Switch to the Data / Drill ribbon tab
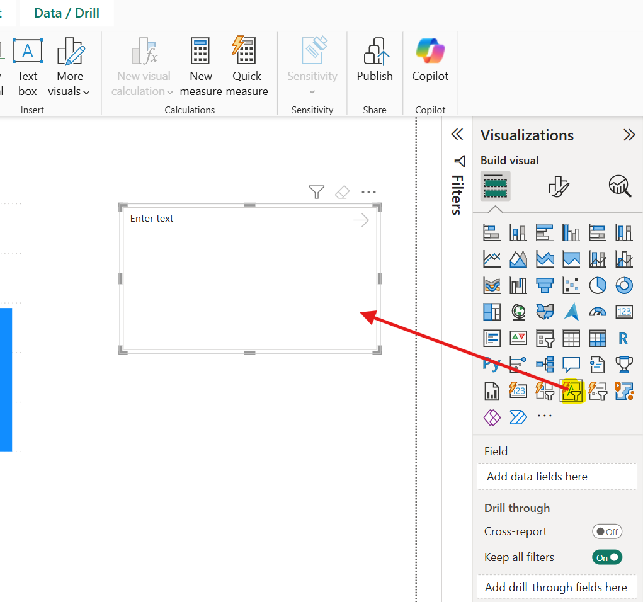 (x=66, y=13)
